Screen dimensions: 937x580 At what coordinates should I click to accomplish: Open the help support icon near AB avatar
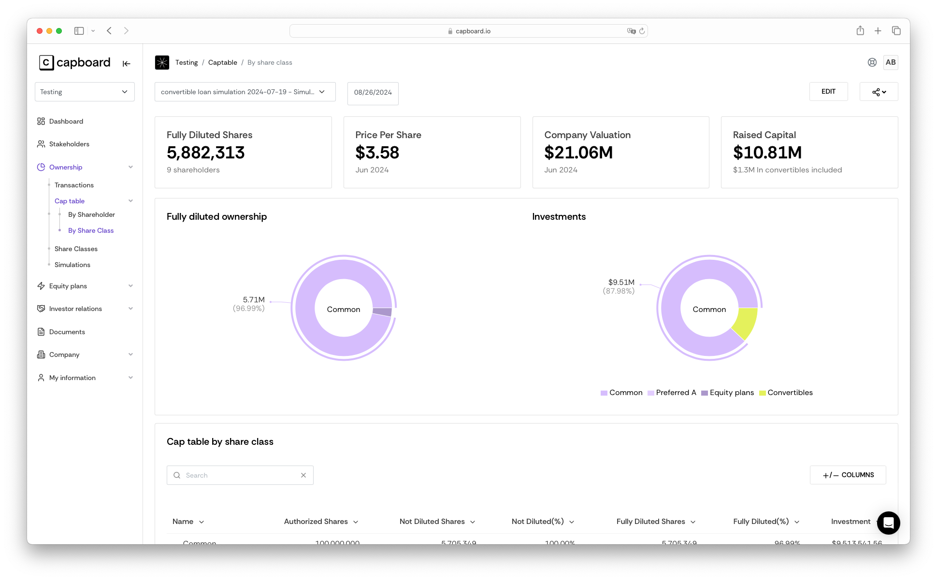click(x=872, y=62)
